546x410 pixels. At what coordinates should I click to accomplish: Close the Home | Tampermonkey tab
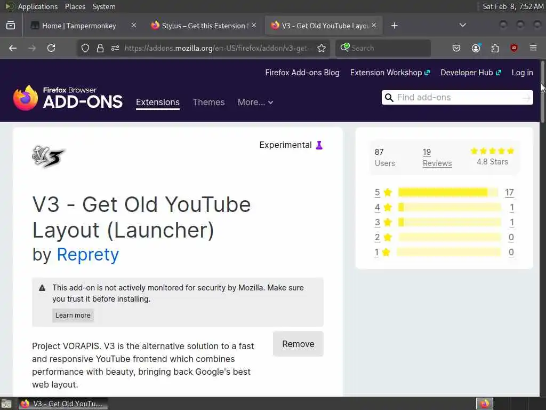134,26
